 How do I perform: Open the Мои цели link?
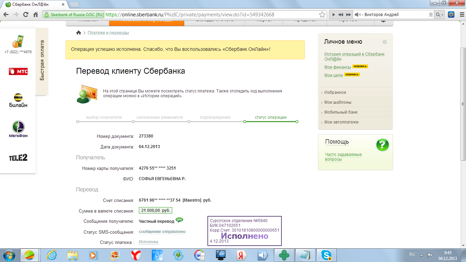click(333, 75)
